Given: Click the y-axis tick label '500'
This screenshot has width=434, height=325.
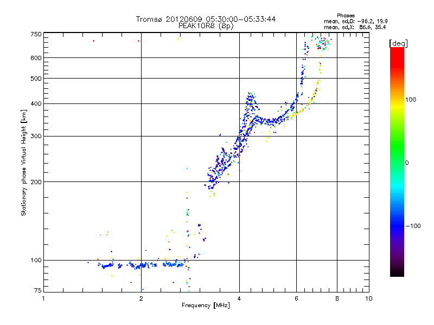Looking at the screenshot, I should (x=36, y=79).
